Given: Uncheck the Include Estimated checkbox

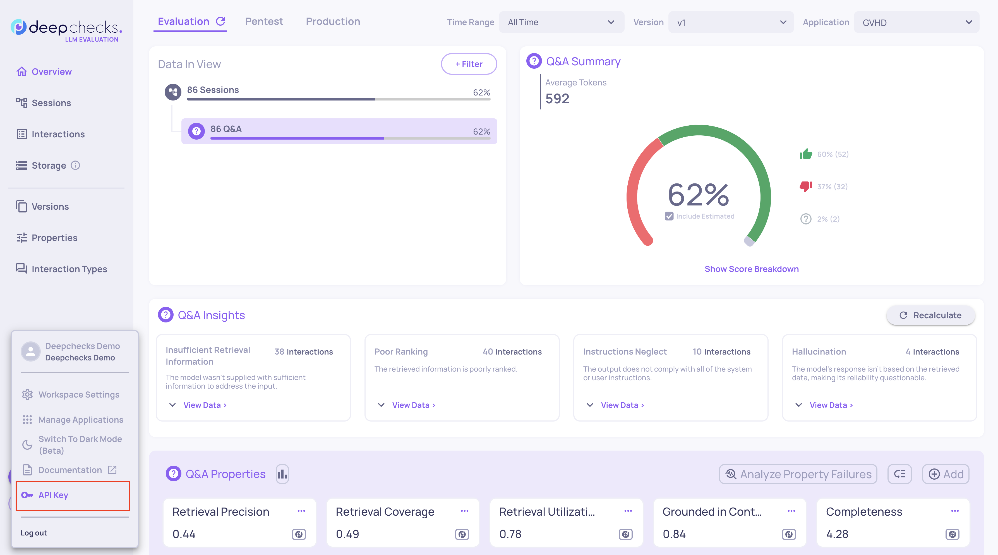Looking at the screenshot, I should 669,216.
